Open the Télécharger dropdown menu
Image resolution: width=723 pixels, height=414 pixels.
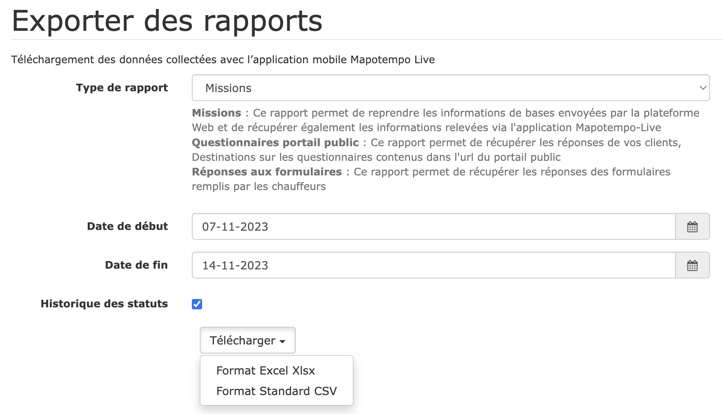pyautogui.click(x=247, y=340)
